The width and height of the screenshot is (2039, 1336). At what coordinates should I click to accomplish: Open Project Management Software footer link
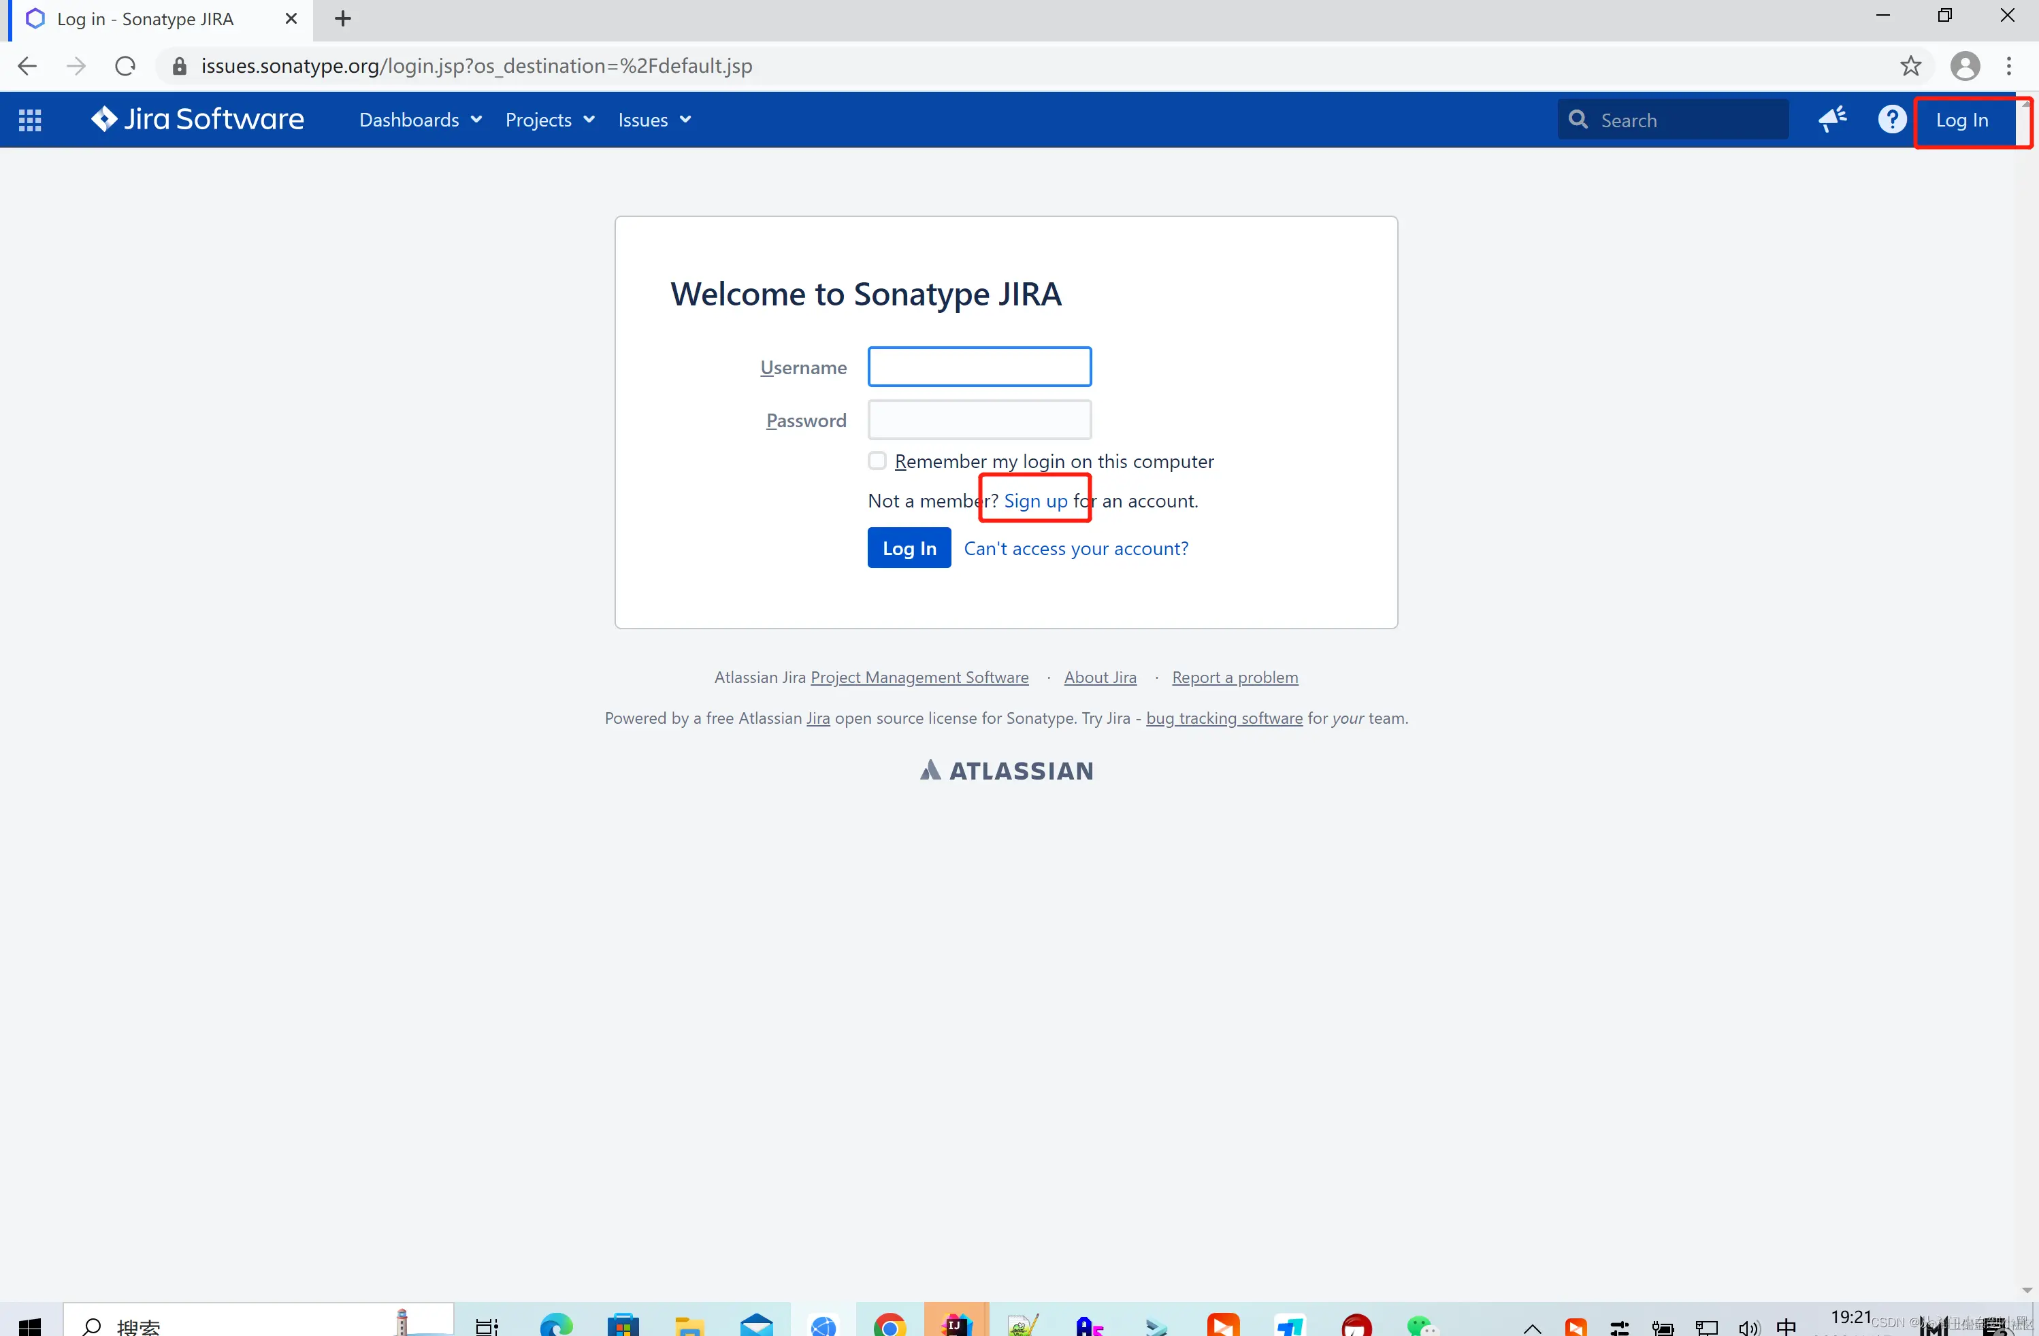click(x=919, y=678)
